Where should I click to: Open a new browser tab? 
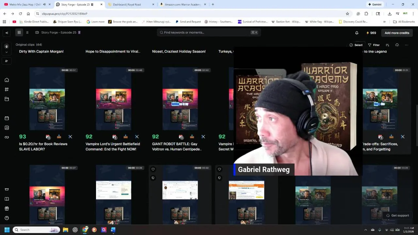click(213, 5)
